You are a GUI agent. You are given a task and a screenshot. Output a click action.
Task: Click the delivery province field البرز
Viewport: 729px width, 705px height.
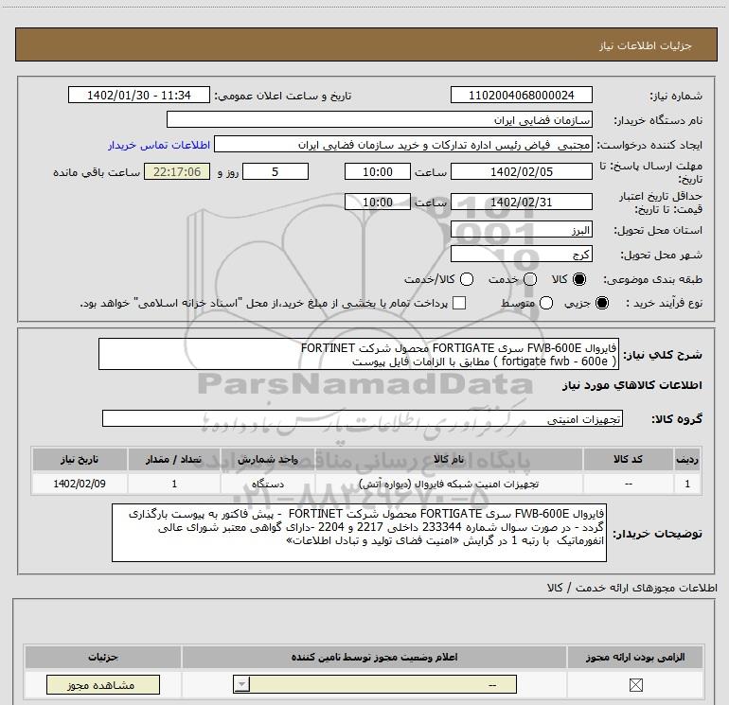click(521, 230)
